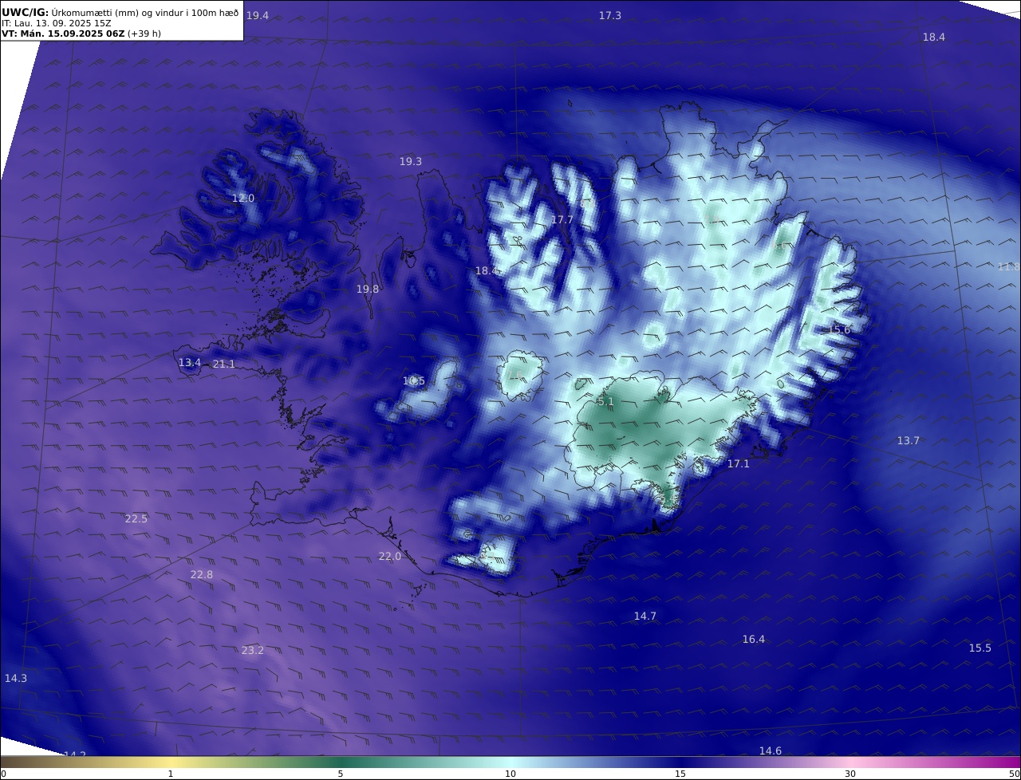The image size is (1021, 780).
Task: Click the 21.1 value label
Action: tap(224, 364)
